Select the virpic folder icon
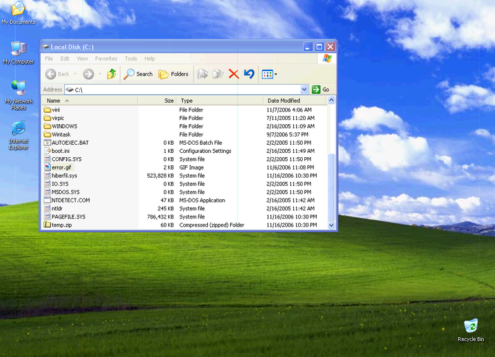Viewport: 495px width, 357px height. (48, 118)
